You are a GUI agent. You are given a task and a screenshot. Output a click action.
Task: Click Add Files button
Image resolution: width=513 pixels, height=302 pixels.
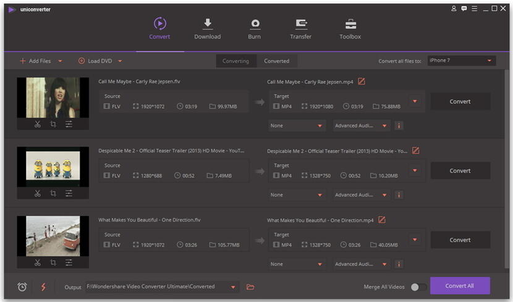[35, 61]
